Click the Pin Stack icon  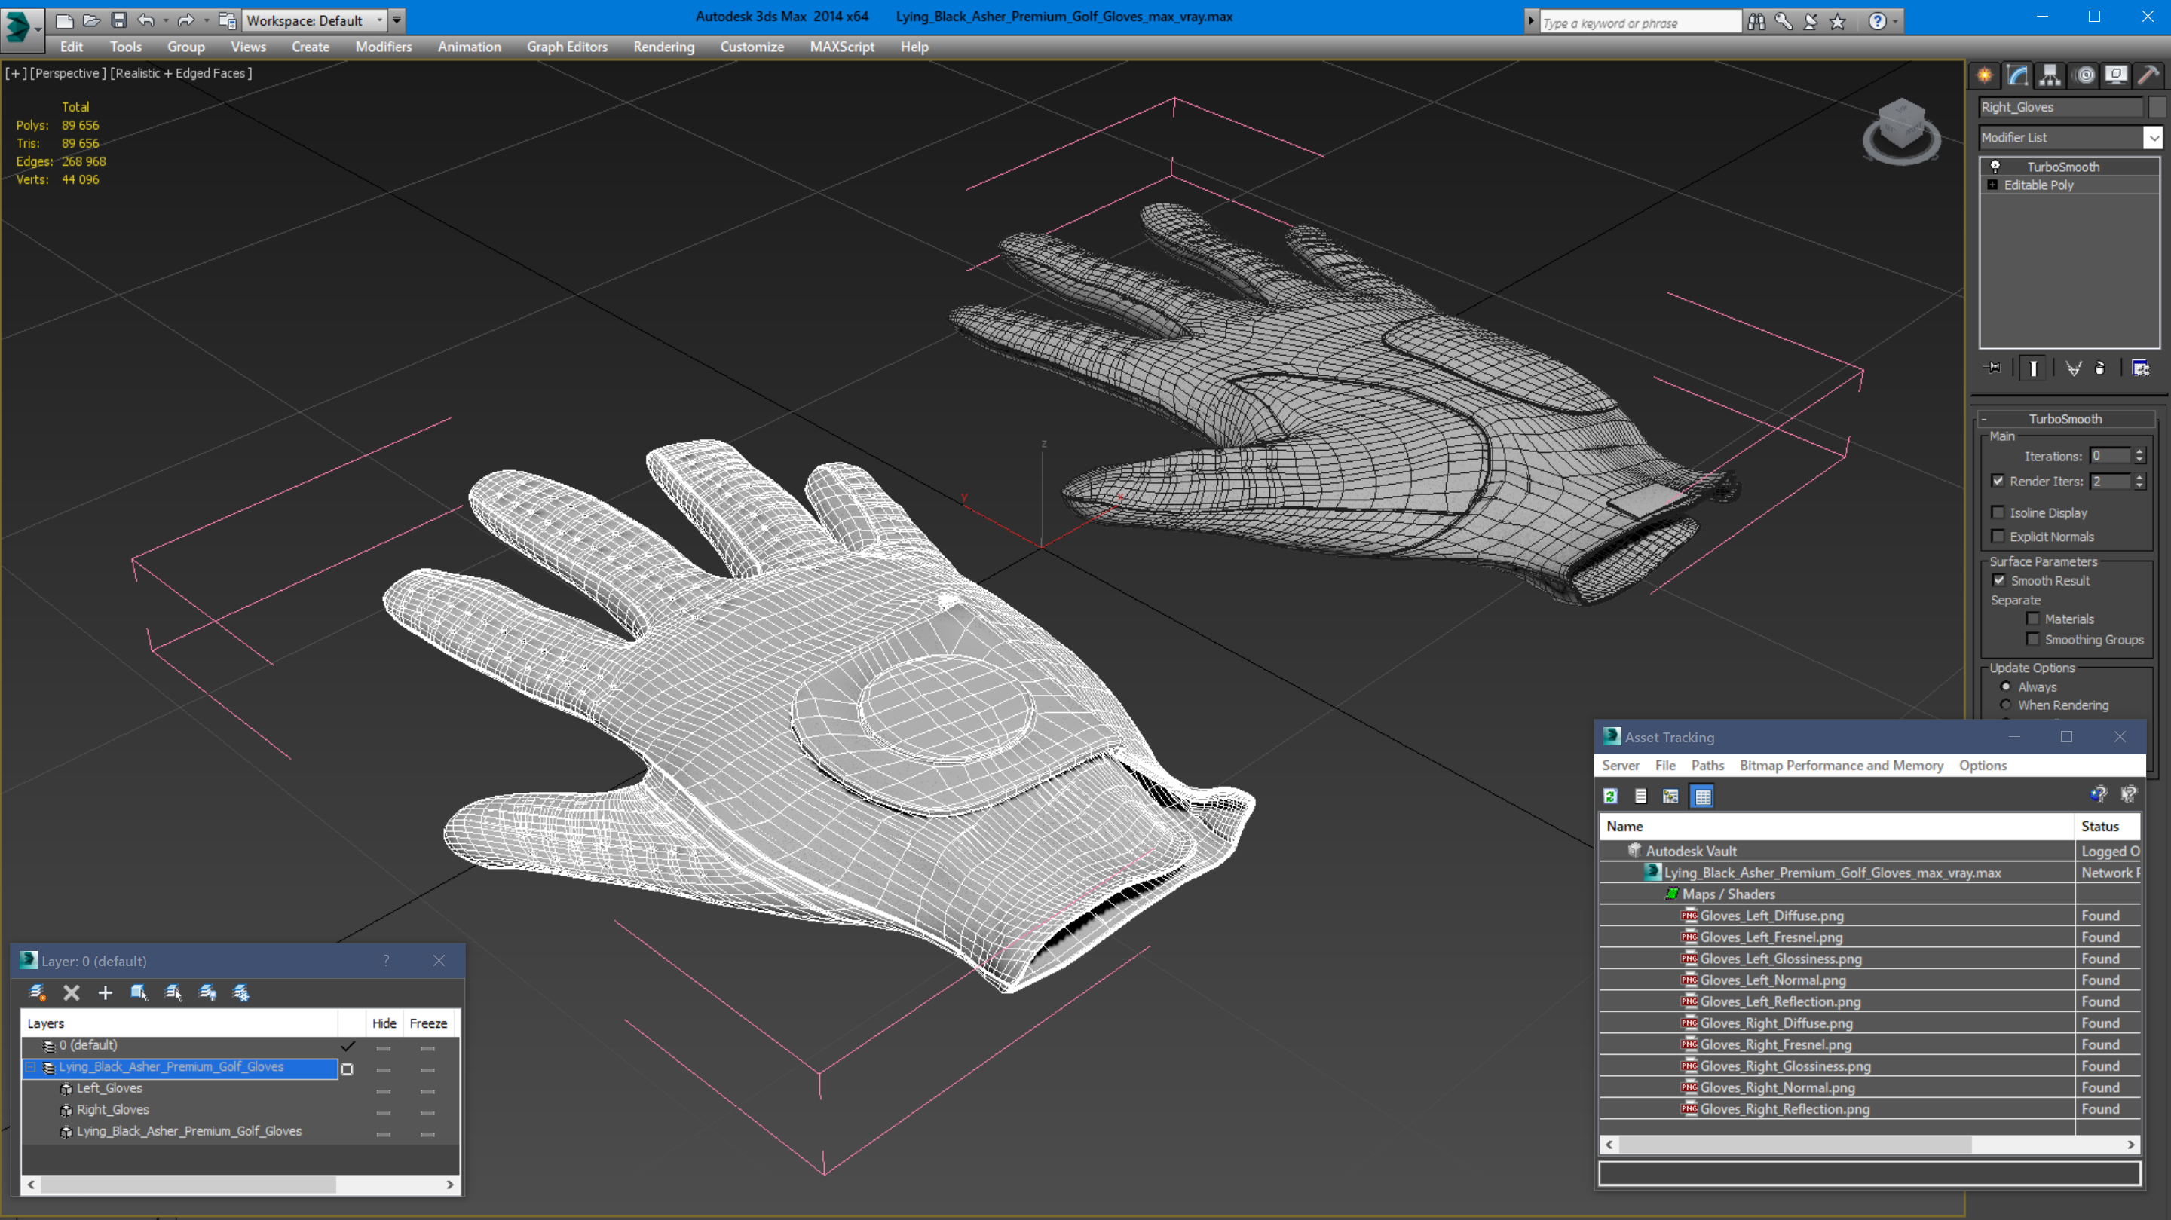click(1994, 368)
